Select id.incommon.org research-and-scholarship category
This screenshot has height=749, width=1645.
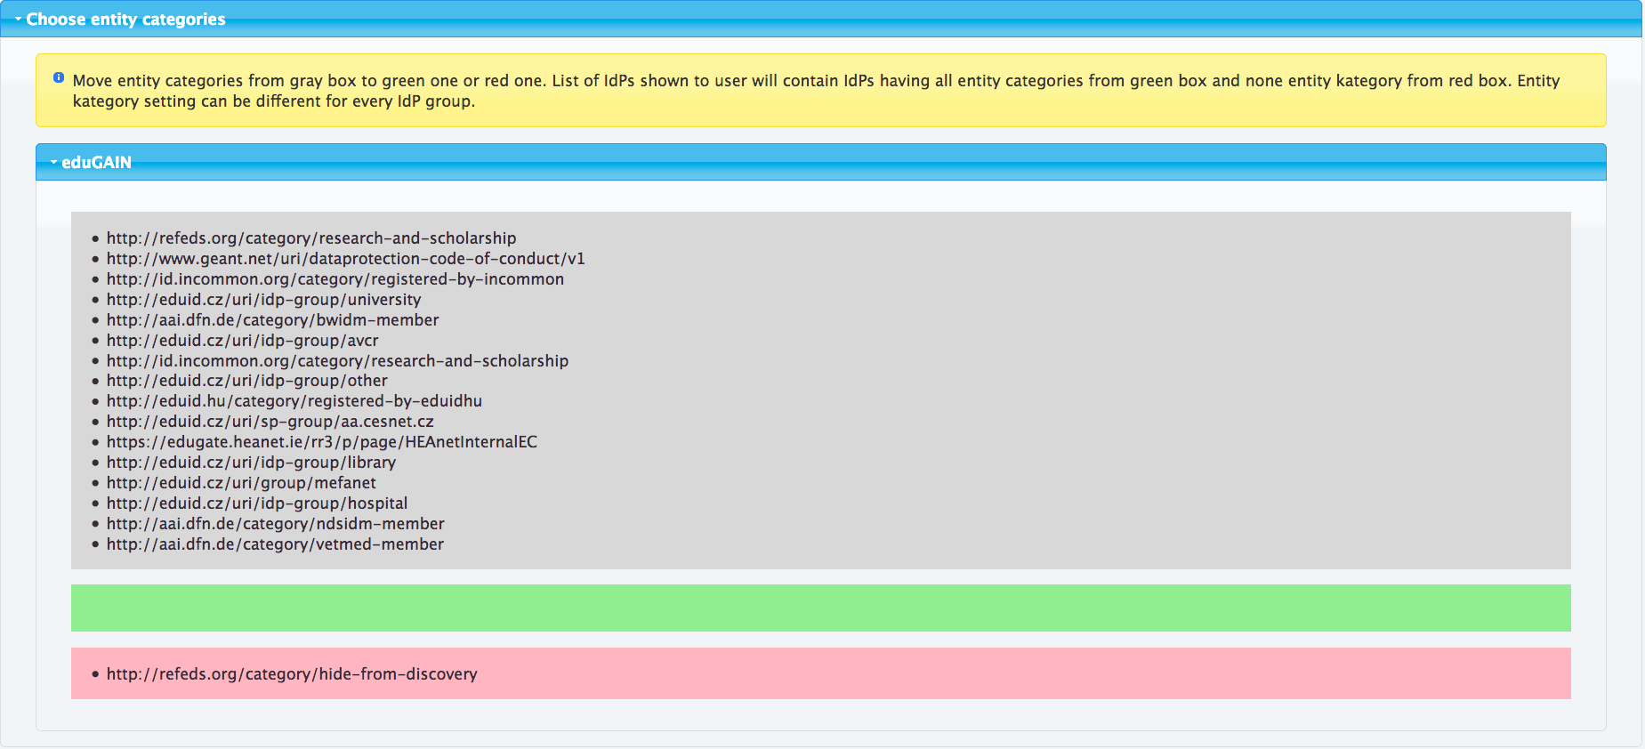[337, 361]
